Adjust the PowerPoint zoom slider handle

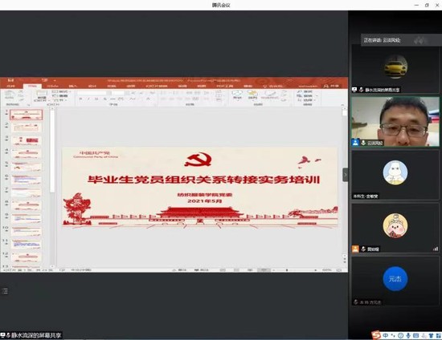click(x=287, y=270)
